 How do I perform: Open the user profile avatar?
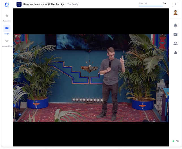tap(175, 13)
